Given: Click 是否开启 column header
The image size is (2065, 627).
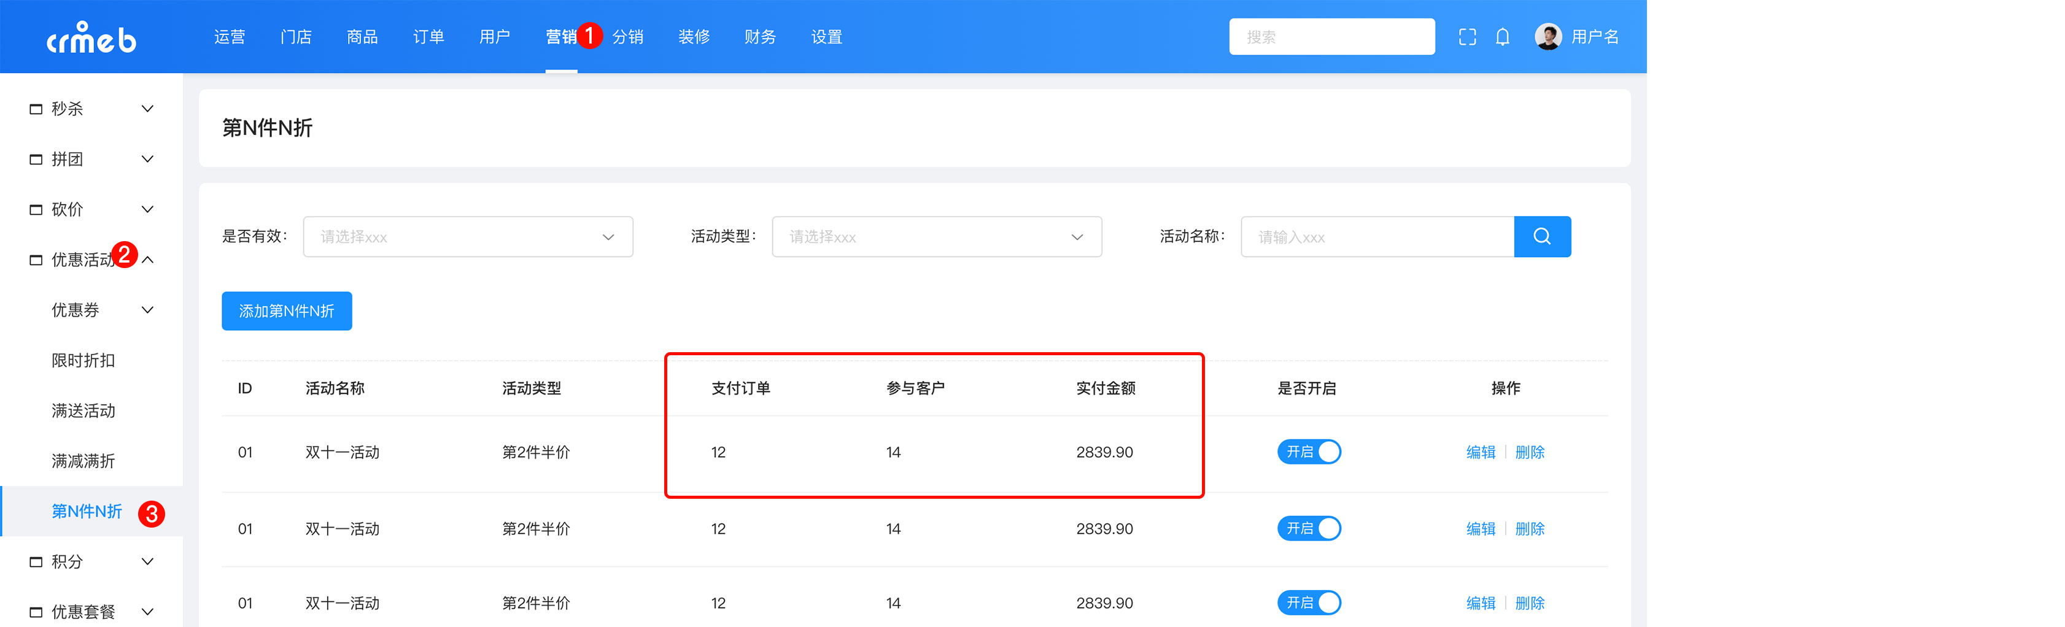Looking at the screenshot, I should [1307, 388].
